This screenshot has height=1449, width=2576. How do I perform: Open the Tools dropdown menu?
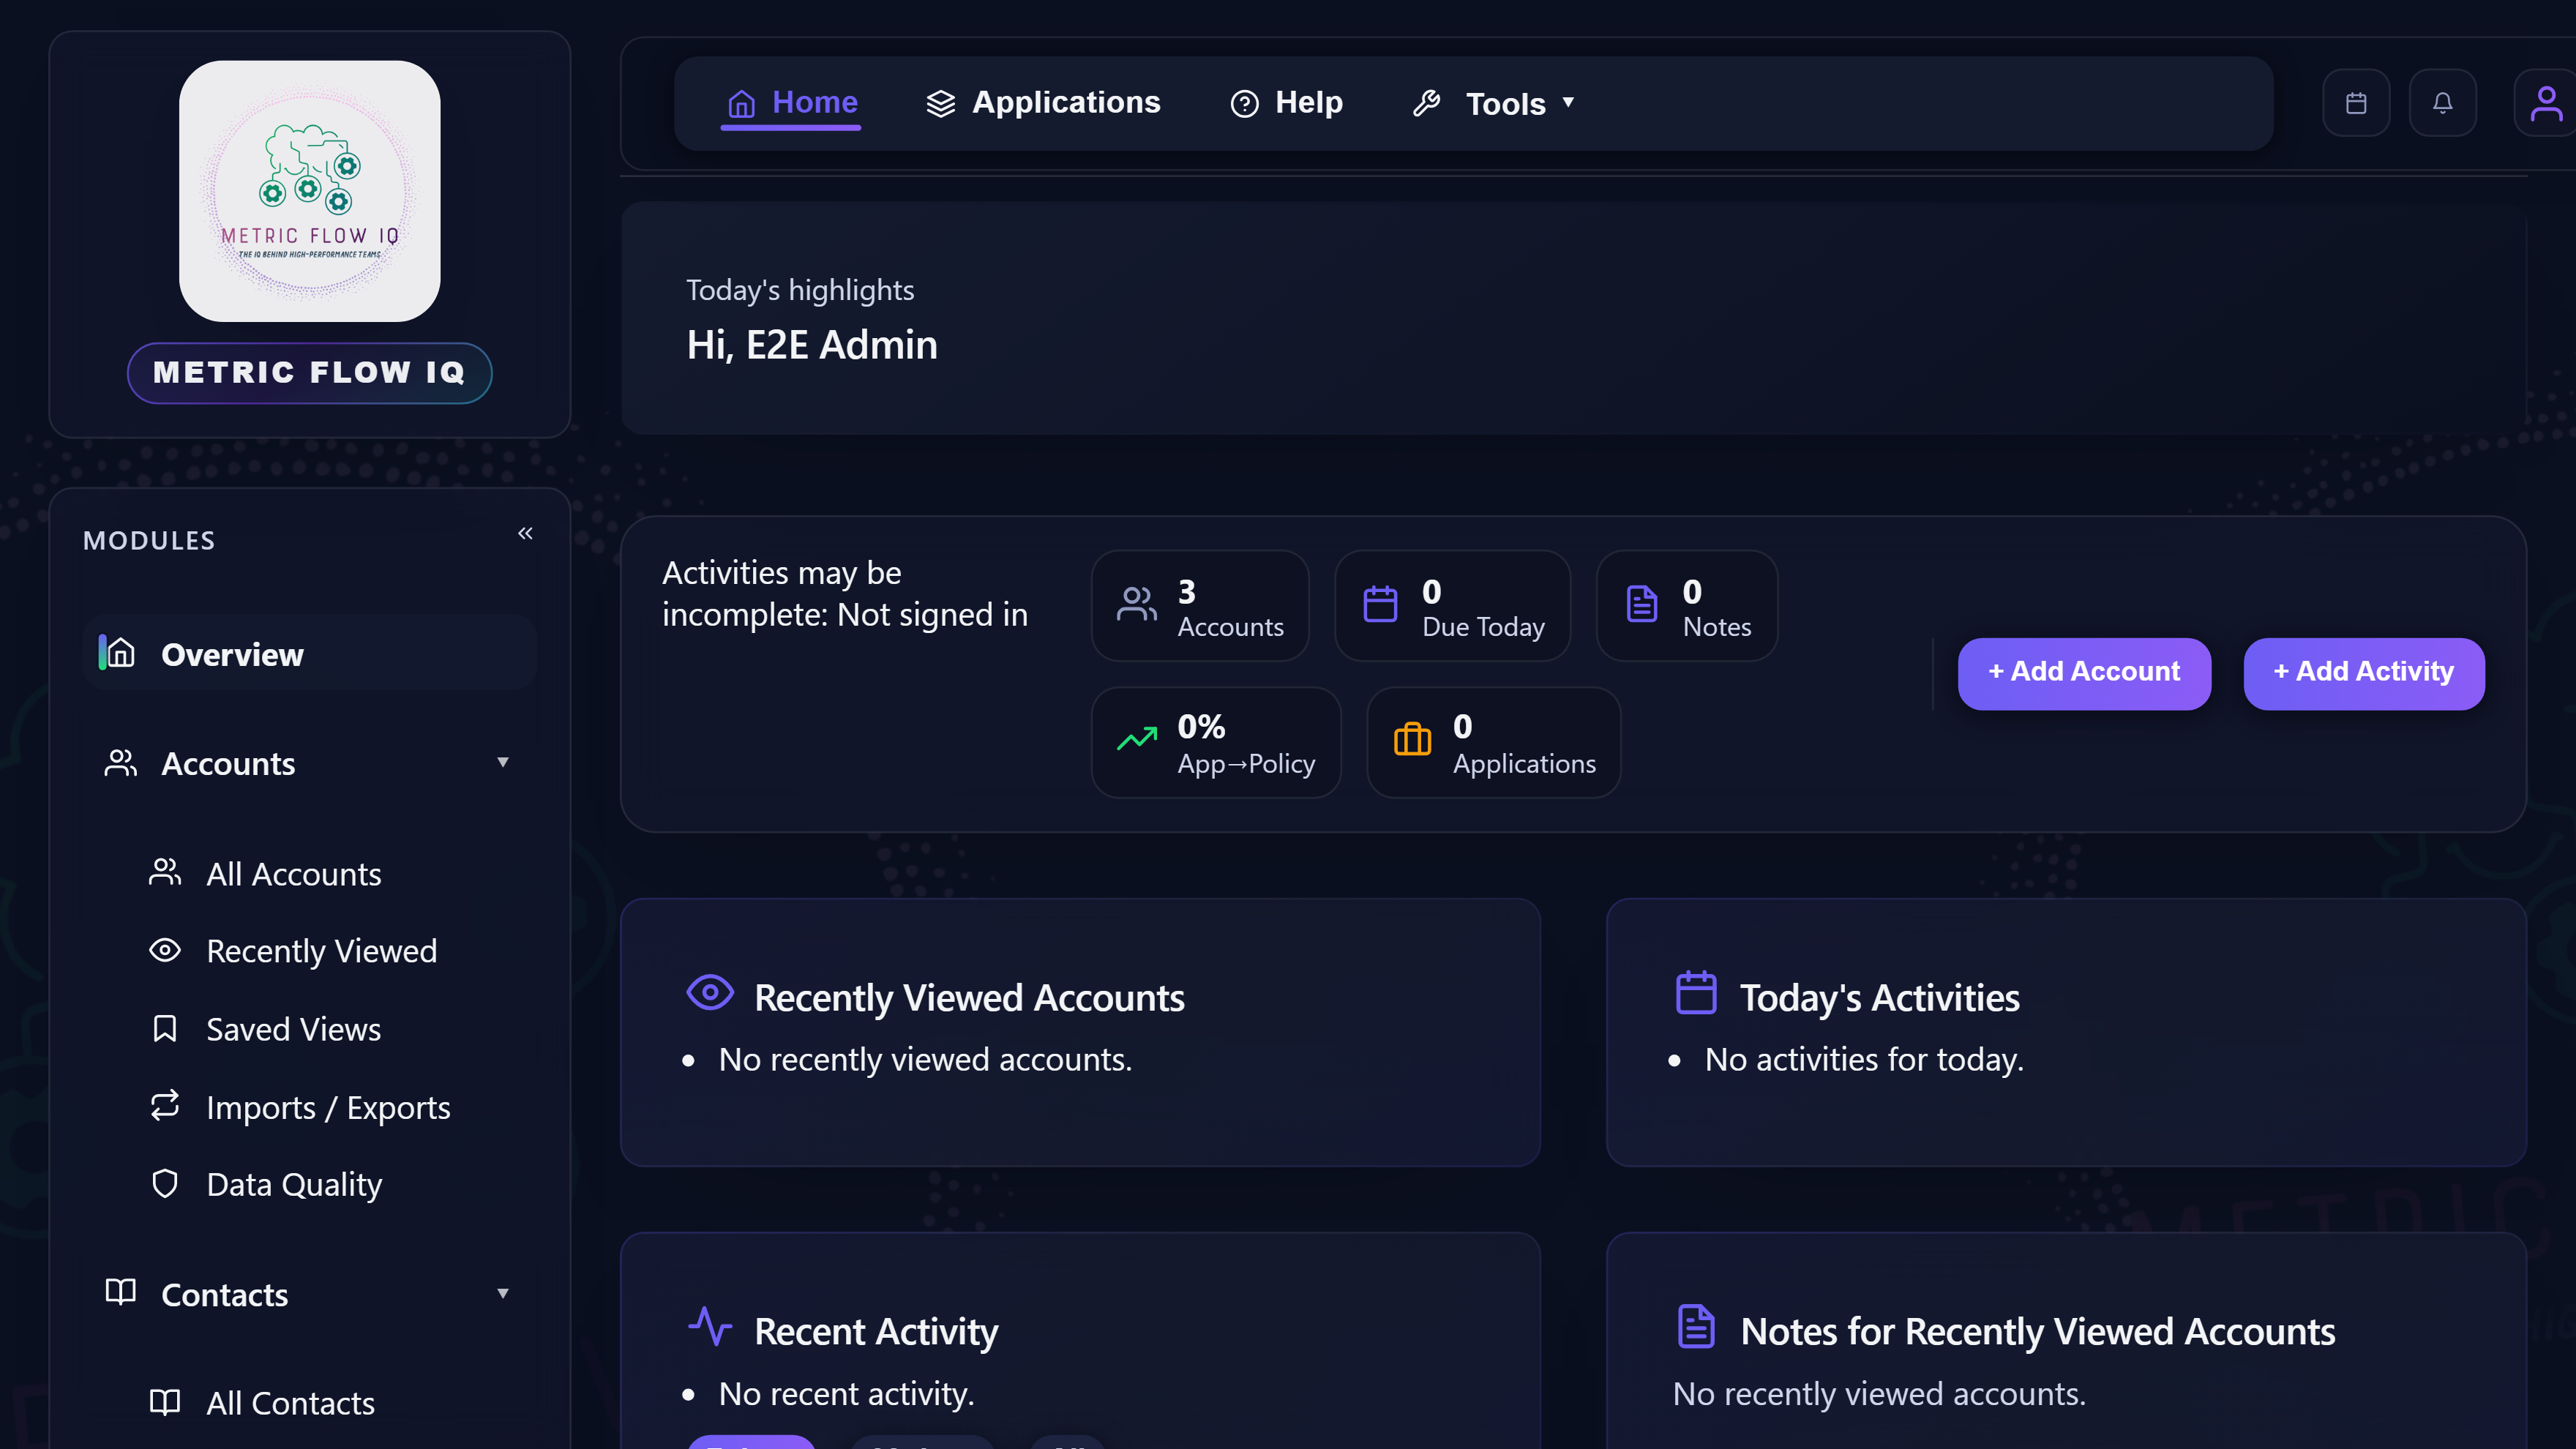pos(1494,104)
